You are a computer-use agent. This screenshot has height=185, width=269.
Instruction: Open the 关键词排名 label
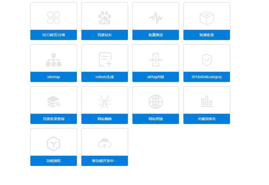click(206, 119)
